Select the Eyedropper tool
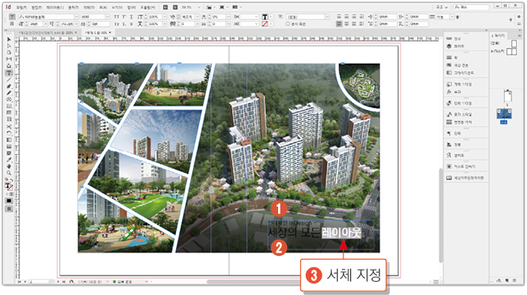Image resolution: width=527 pixels, height=295 pixels. point(9,160)
